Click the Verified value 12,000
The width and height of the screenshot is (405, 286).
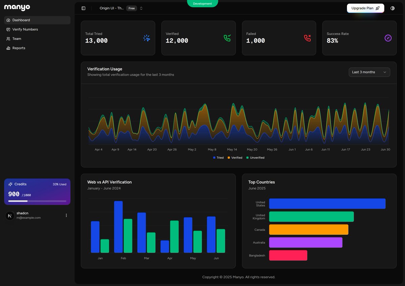[x=177, y=41]
